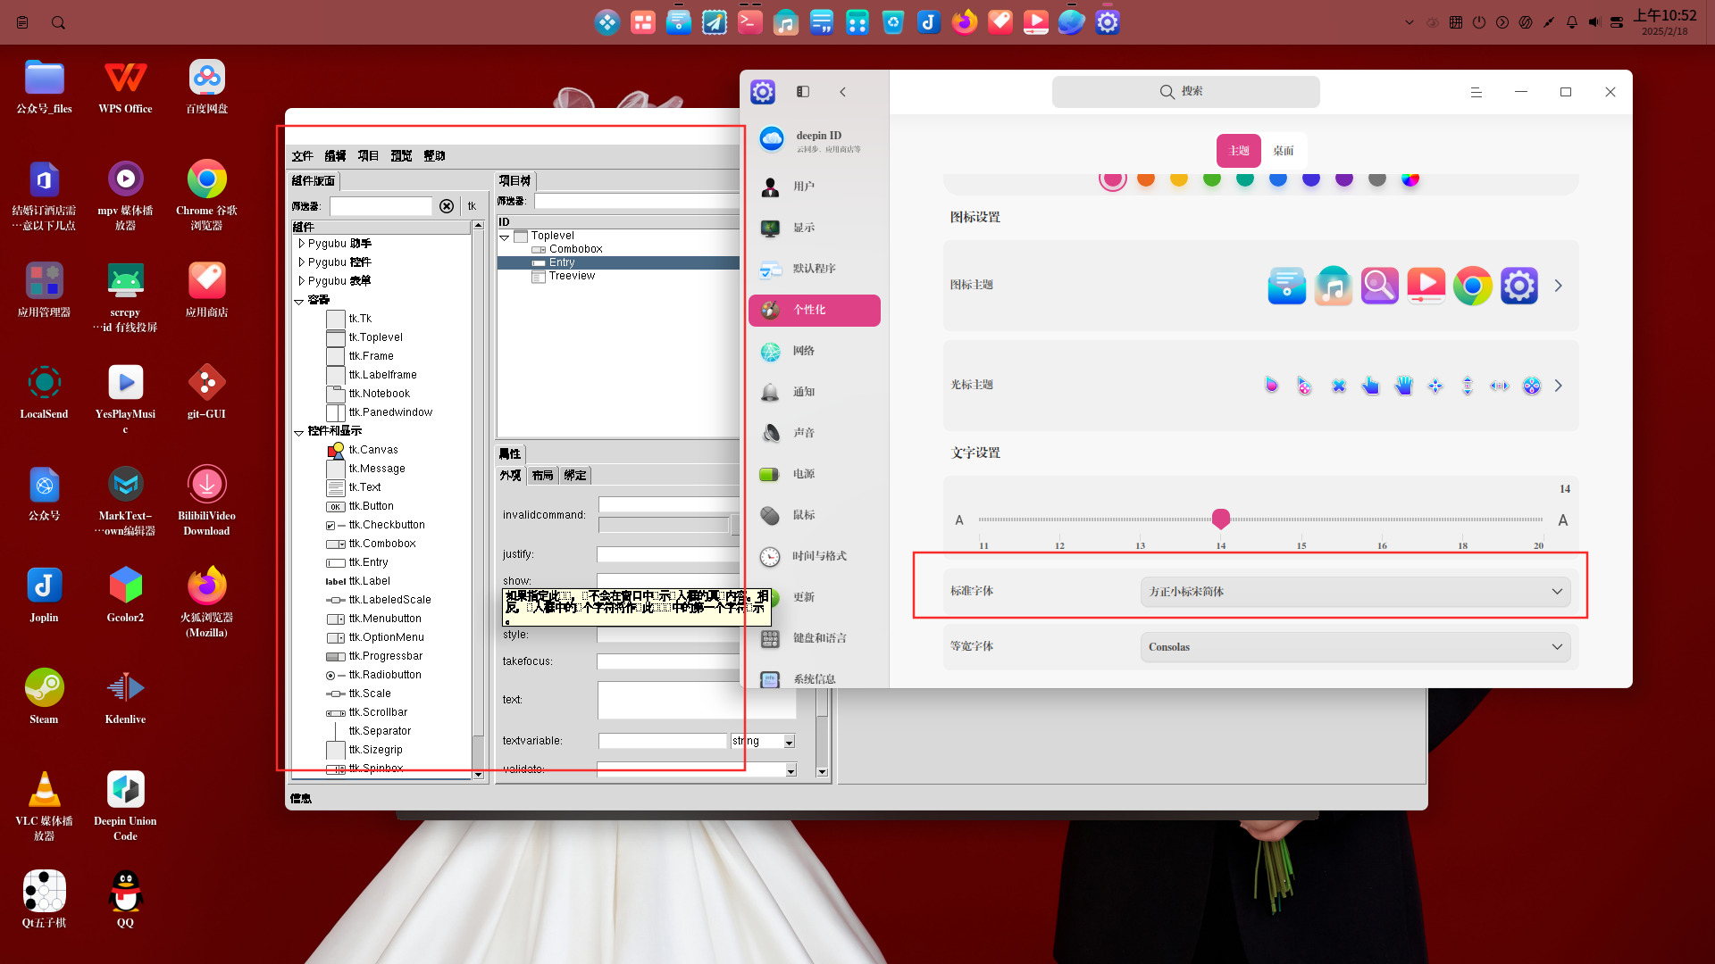Collapse the Toplevel node in project tree
The image size is (1715, 964).
504,237
